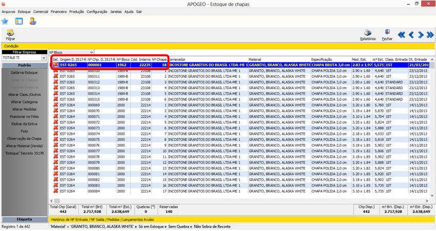436x231 pixels.
Task: Toggle selection X for row chapa 000070
Action: tap(55, 111)
